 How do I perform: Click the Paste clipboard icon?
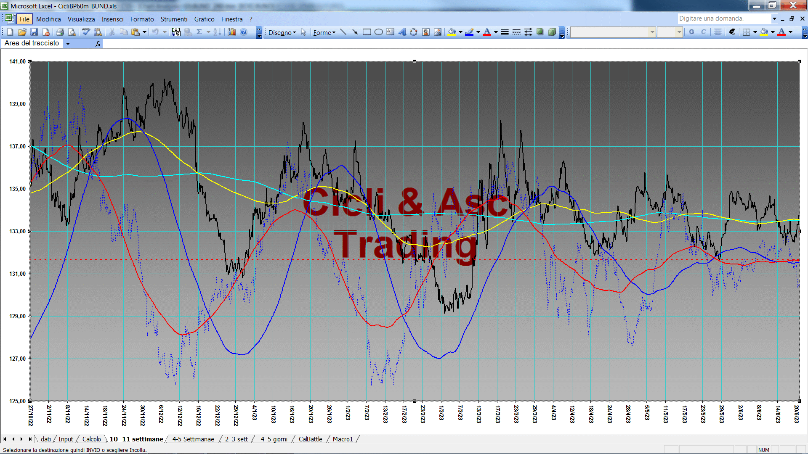pos(136,32)
